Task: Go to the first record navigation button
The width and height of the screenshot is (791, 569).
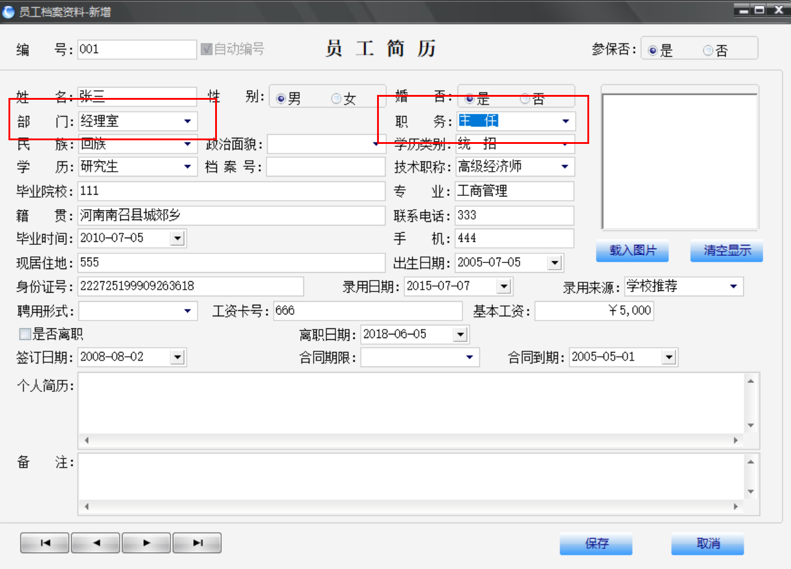Action: (x=45, y=543)
